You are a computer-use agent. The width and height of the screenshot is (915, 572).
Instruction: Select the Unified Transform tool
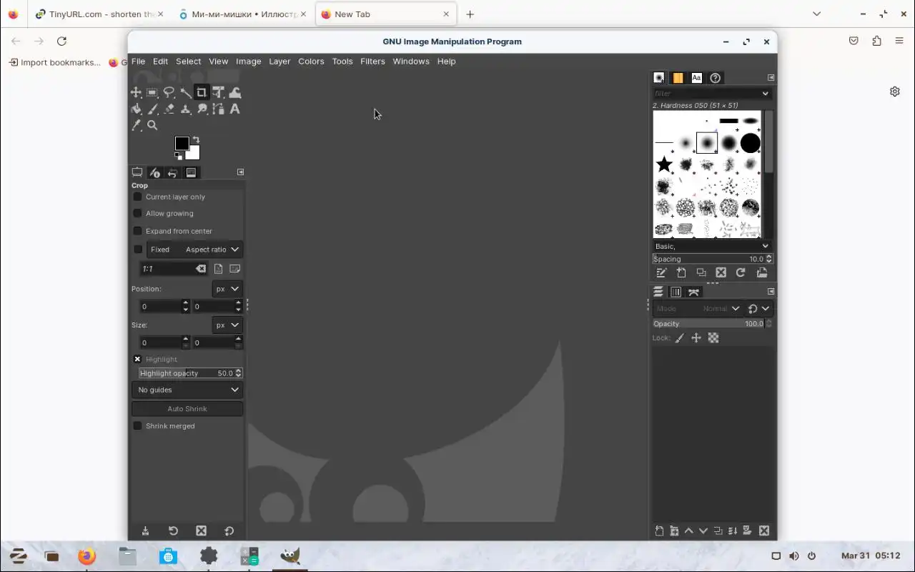pyautogui.click(x=218, y=92)
